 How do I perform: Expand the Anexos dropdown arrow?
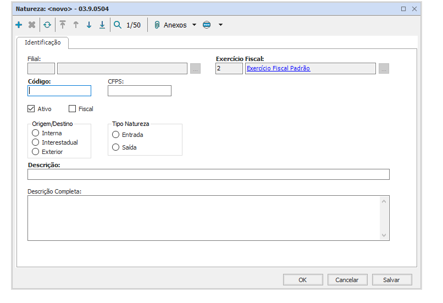194,25
